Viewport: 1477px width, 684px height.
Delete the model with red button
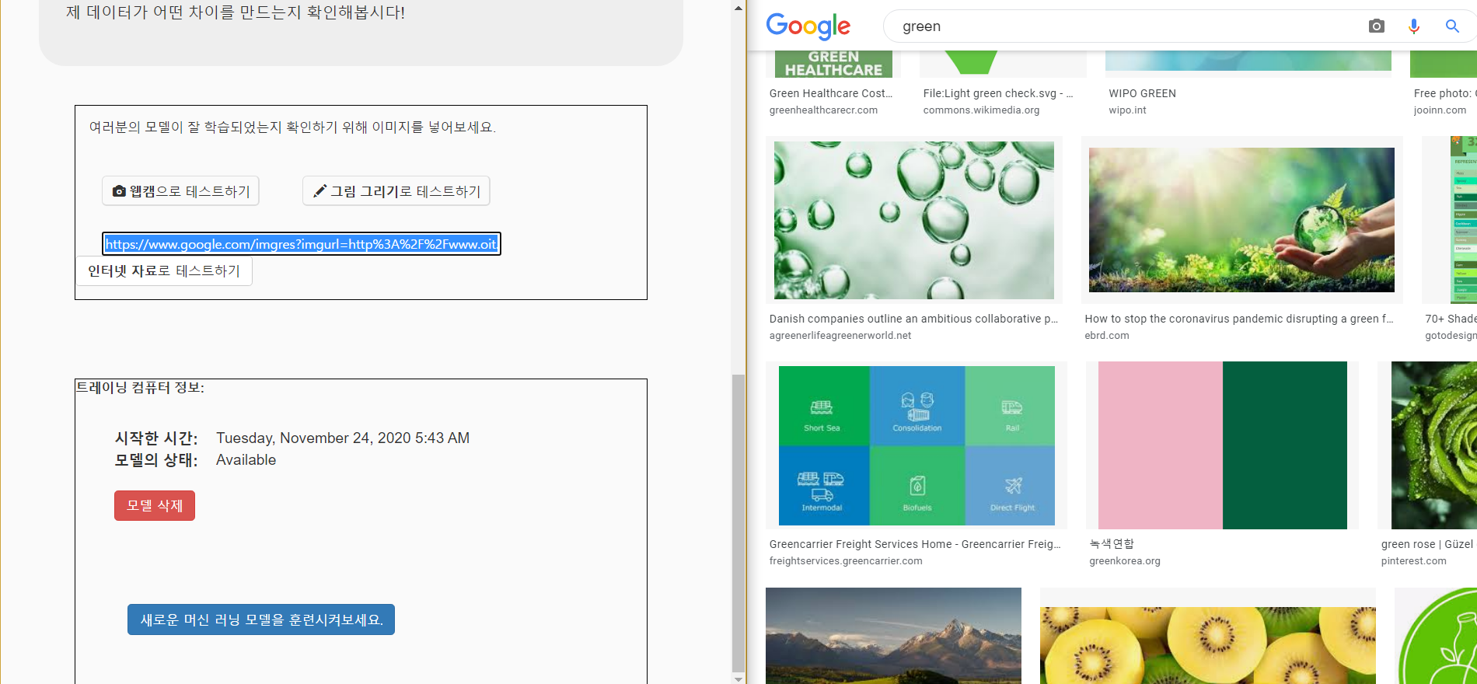tap(155, 505)
